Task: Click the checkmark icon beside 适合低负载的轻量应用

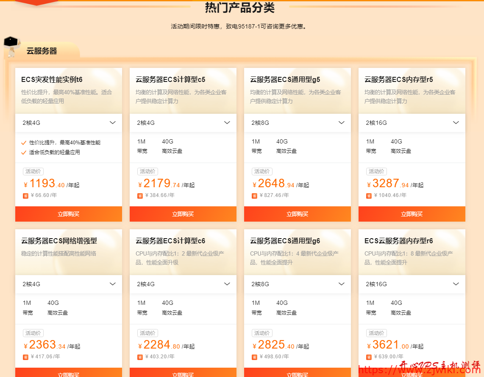Action: click(23, 152)
